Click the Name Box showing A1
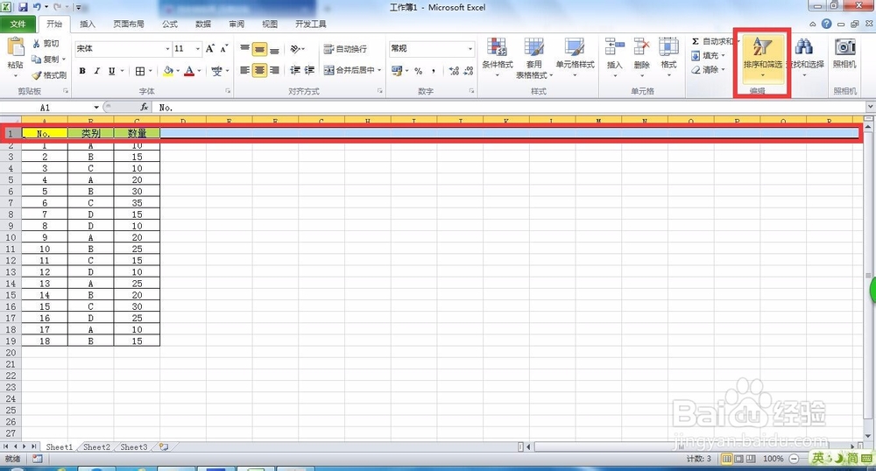The width and height of the screenshot is (876, 471). click(x=45, y=107)
